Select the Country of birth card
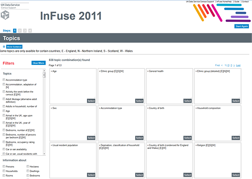 tap(188, 138)
